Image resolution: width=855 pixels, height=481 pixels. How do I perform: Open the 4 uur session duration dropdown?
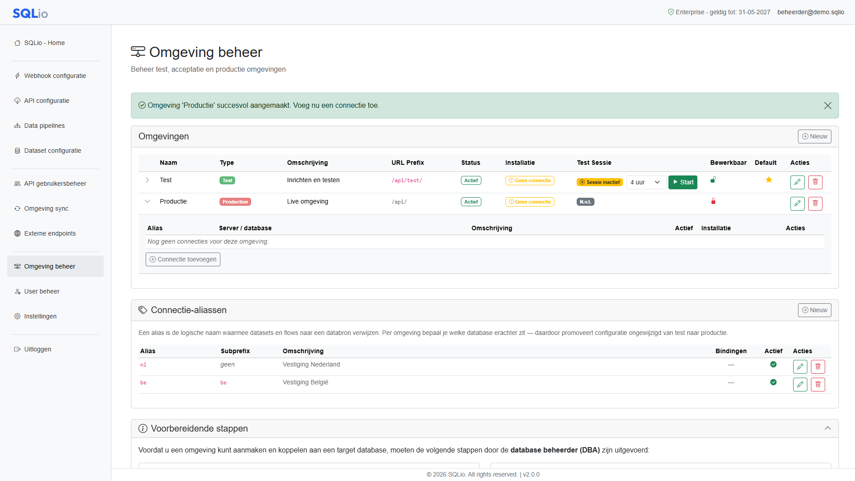(x=646, y=182)
